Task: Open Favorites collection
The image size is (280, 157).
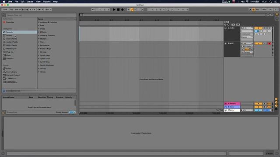Action: coord(10,22)
